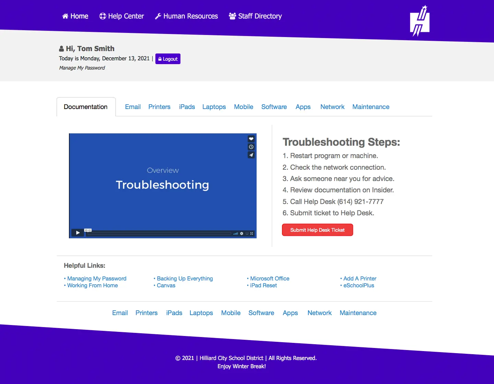Open video settings gear icon
494x384 pixels.
[x=242, y=233]
